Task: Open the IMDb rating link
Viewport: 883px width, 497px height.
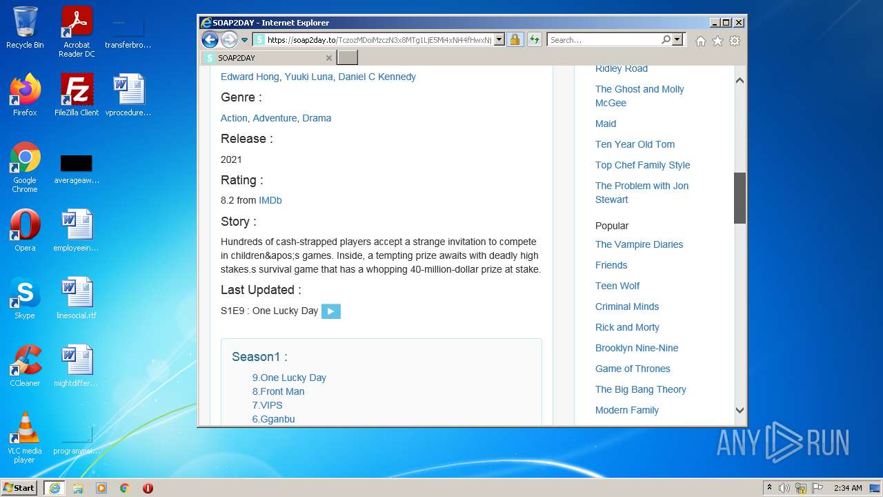Action: click(x=270, y=200)
